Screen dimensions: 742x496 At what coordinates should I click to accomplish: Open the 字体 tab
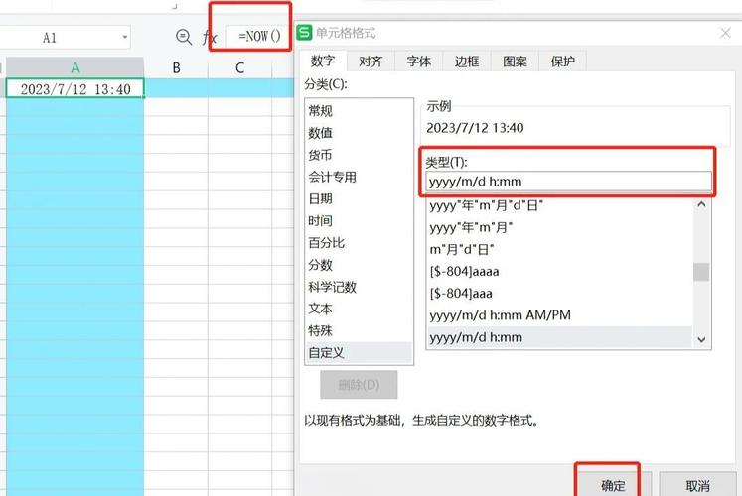419,62
